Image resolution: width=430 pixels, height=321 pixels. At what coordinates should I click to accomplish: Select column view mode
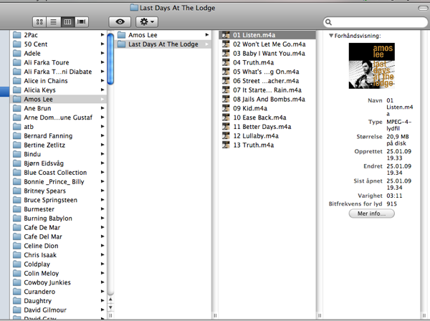(68, 22)
